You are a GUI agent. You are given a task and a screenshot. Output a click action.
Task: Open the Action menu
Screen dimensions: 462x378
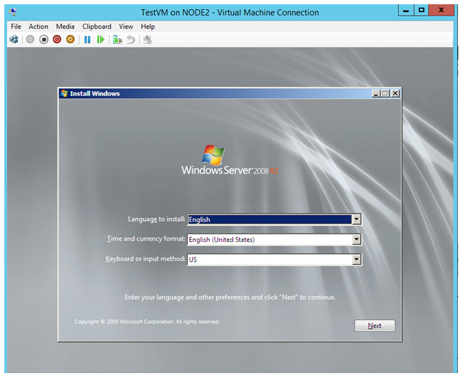coord(38,27)
